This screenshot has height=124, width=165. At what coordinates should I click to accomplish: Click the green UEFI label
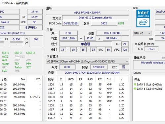[121, 23]
